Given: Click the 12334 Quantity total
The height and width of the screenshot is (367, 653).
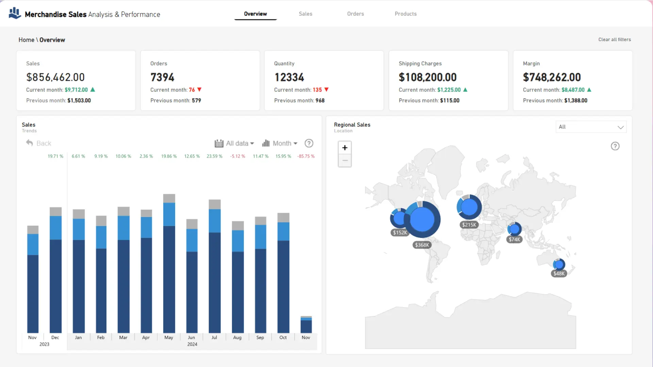Looking at the screenshot, I should tap(289, 77).
